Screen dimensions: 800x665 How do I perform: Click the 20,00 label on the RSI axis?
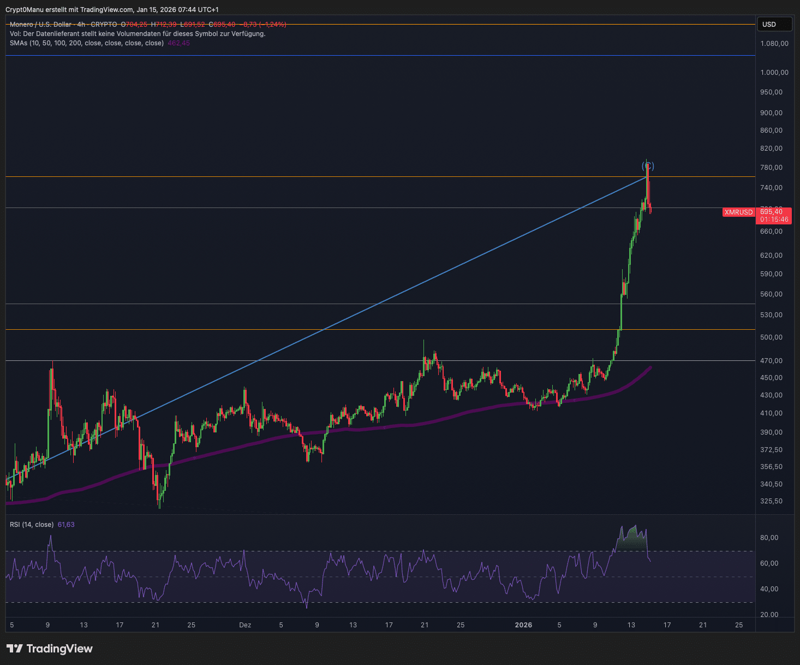(769, 615)
